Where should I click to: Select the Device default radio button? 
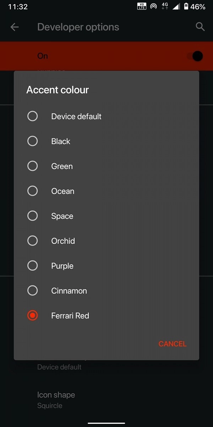pos(32,116)
